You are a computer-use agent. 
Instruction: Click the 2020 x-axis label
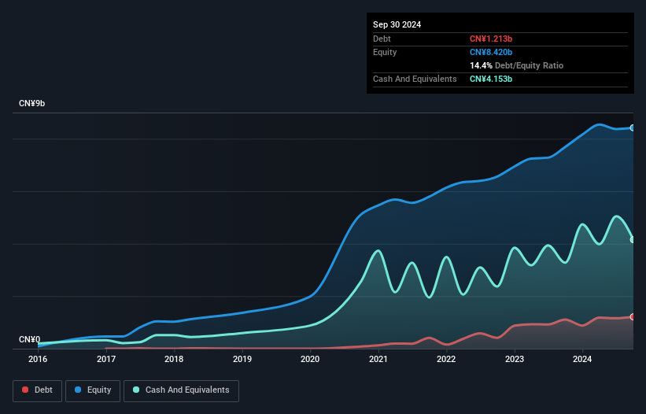coord(310,359)
